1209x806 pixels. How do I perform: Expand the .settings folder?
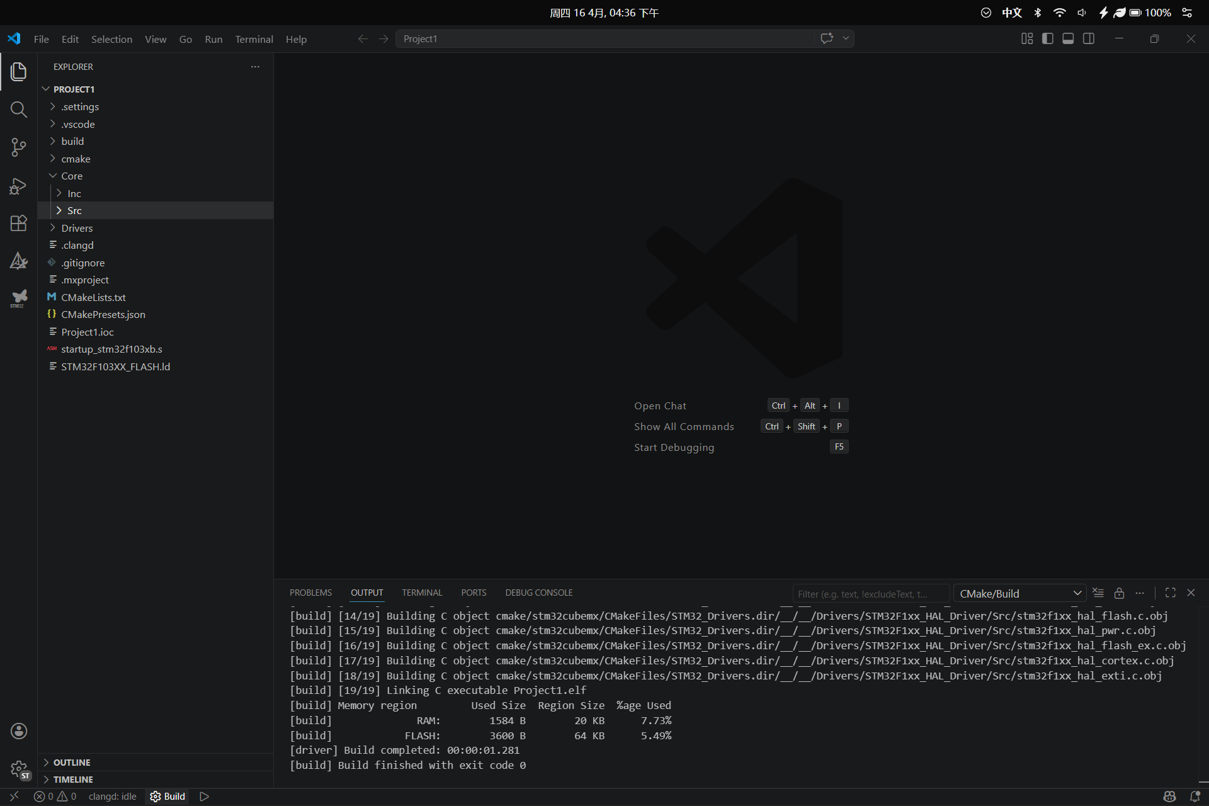(155, 106)
